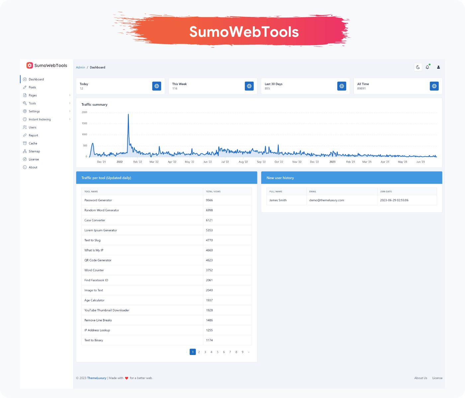Screen dimensions: 465x398
Task: Click the globe icon in Today card
Action: click(157, 86)
